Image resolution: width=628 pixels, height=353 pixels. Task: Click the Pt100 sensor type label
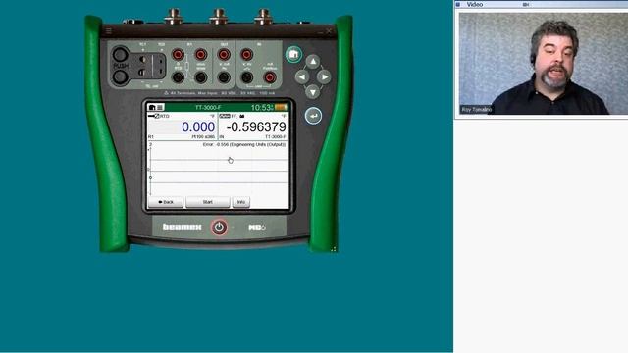[x=203, y=137]
